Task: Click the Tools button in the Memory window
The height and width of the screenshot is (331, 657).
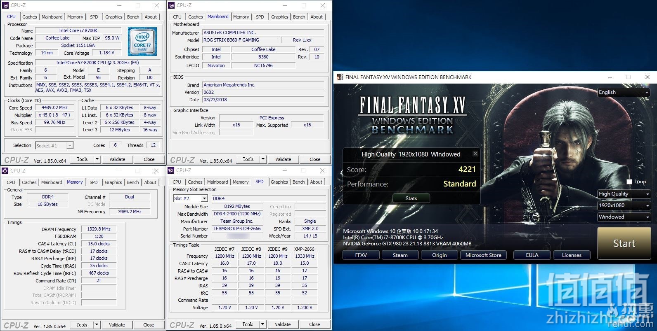Action: (82, 324)
